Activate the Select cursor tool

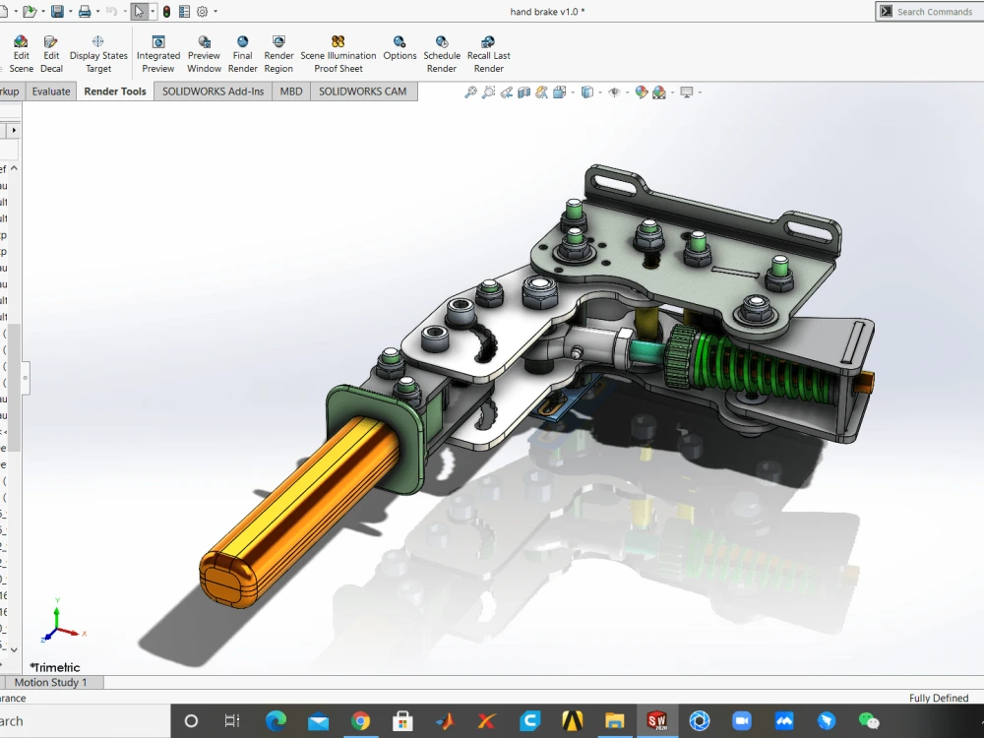[x=140, y=11]
